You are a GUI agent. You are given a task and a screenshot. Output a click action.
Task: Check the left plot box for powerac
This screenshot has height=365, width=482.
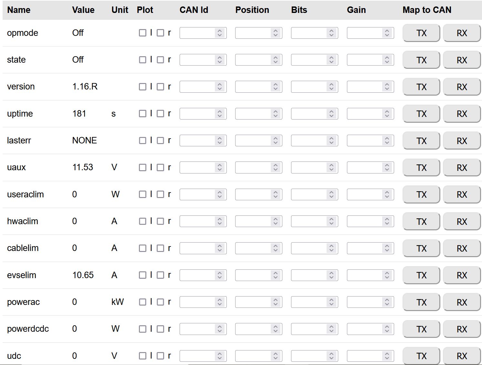142,302
